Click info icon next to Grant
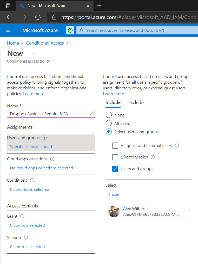Screen dimensions: 198x264 coord(22,216)
